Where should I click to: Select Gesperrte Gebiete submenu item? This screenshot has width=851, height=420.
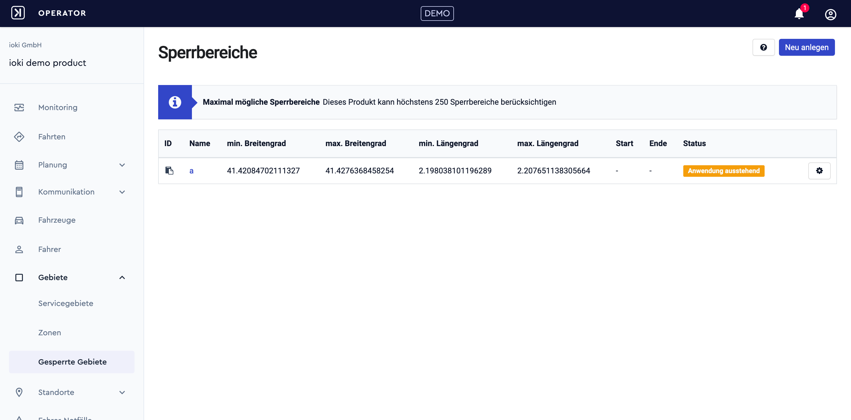pos(72,362)
